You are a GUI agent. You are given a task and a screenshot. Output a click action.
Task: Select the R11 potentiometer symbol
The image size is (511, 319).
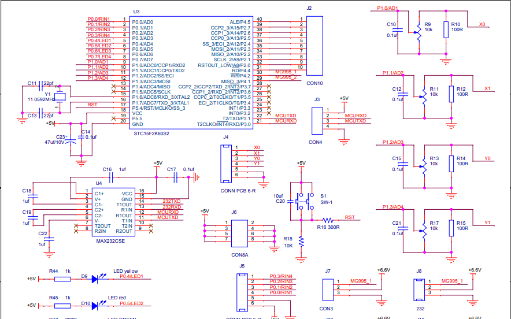pos(424,97)
